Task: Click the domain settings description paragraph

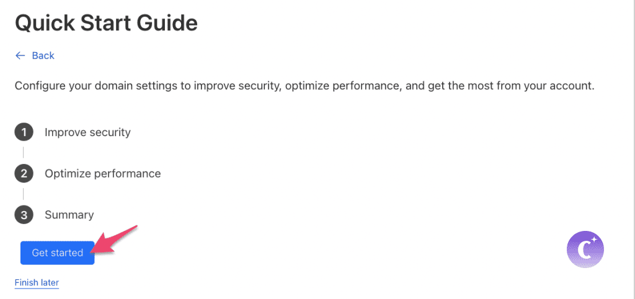Action: [304, 86]
